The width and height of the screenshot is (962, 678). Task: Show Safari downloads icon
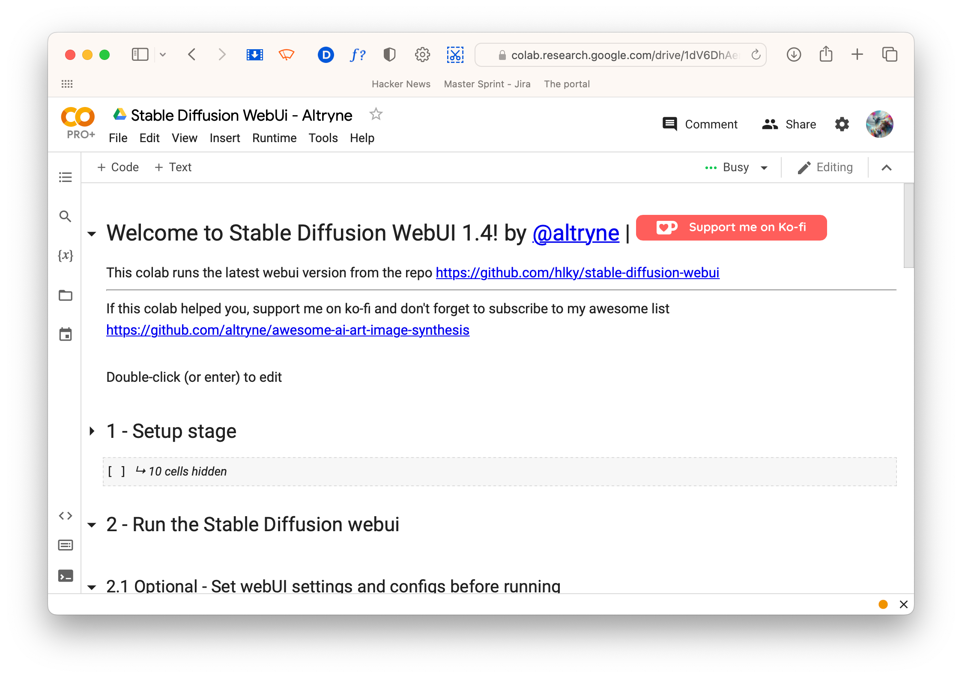point(794,55)
